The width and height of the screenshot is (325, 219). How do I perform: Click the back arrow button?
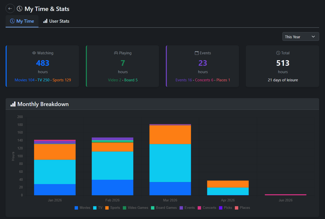point(10,8)
